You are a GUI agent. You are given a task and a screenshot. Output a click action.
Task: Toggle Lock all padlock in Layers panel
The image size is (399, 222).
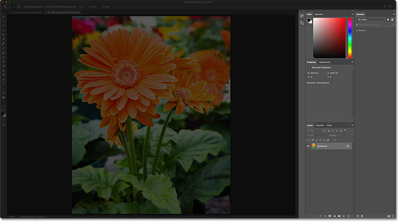click(x=328, y=140)
